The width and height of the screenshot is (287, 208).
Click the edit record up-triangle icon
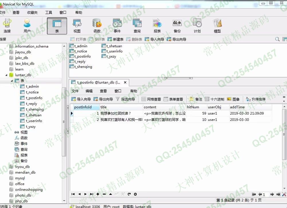pos(111,194)
